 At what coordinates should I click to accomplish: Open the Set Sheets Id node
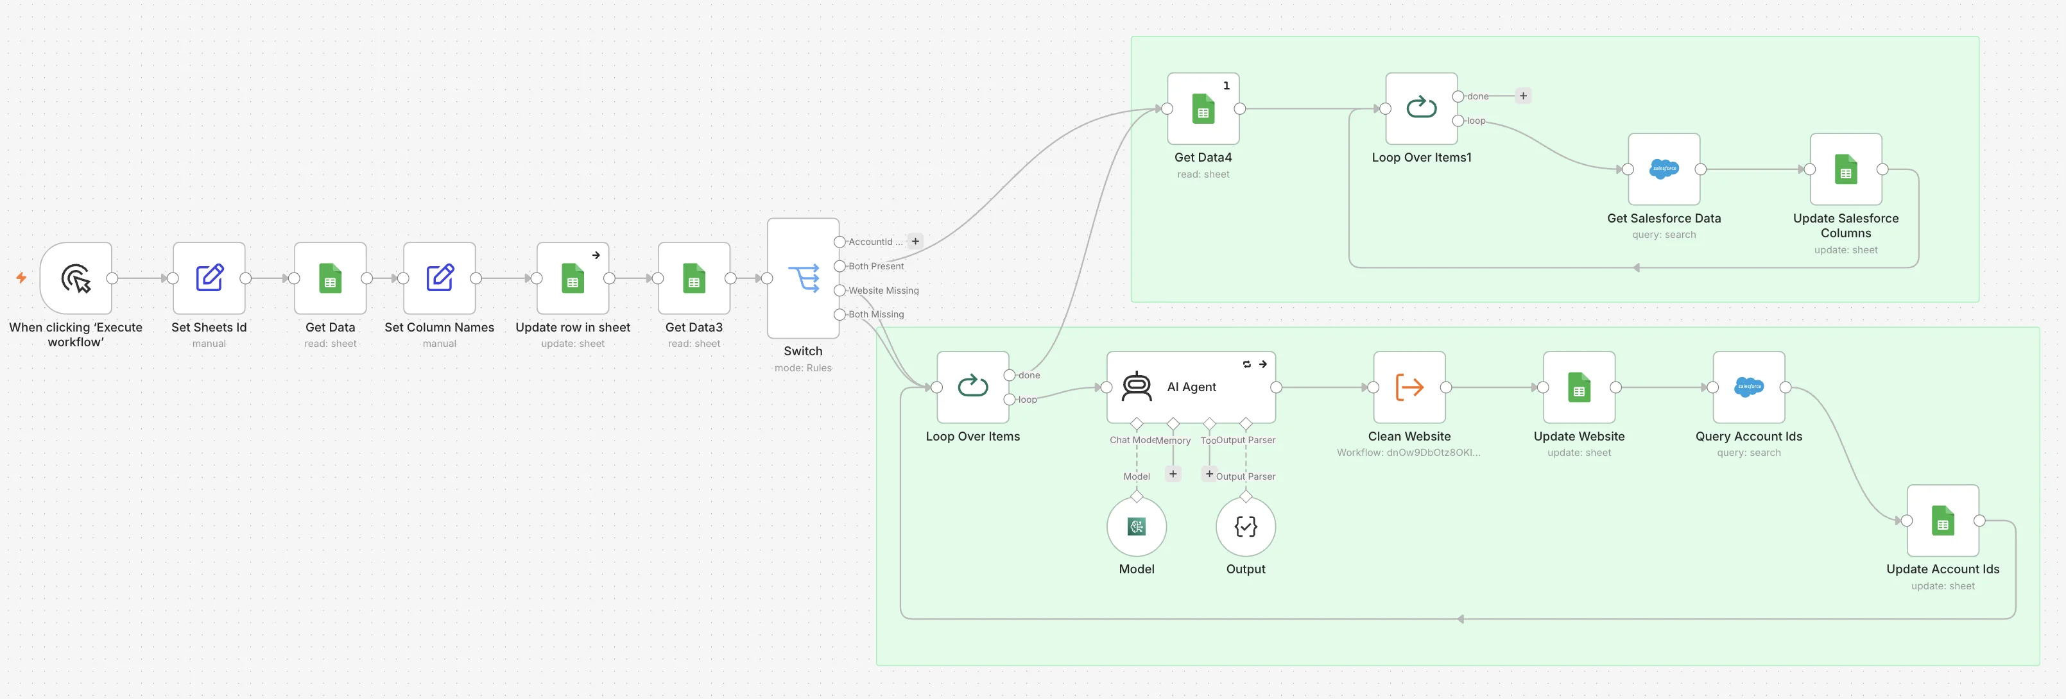pyautogui.click(x=209, y=278)
